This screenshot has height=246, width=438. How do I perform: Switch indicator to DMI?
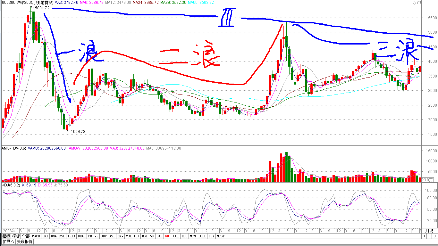(45, 236)
